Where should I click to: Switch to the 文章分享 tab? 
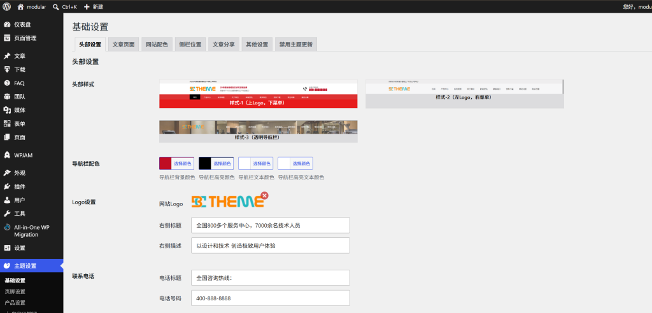[223, 45]
